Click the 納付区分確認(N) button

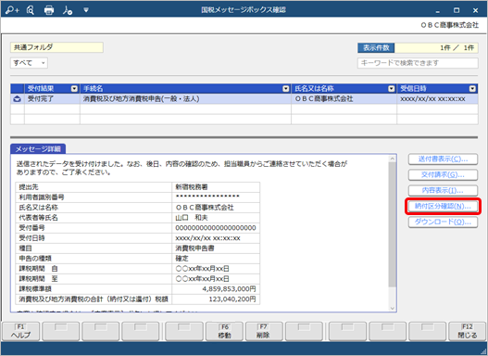tap(443, 206)
